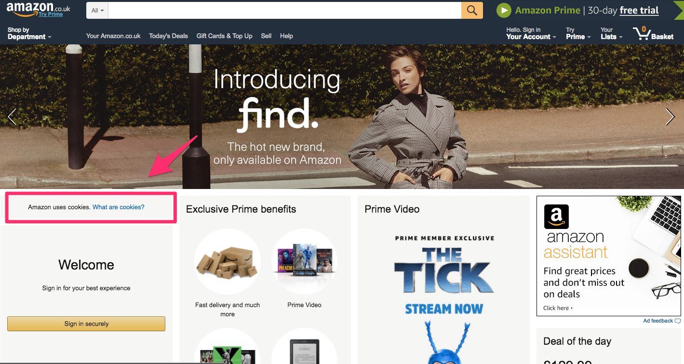Screen dimensions: 684x364
Task: Expand Your Account dropdown
Action: [531, 33]
